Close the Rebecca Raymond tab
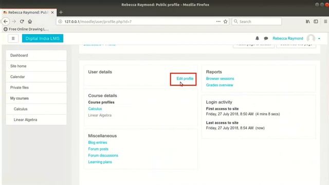Screen dimensions: 329x185 coord(52,12)
